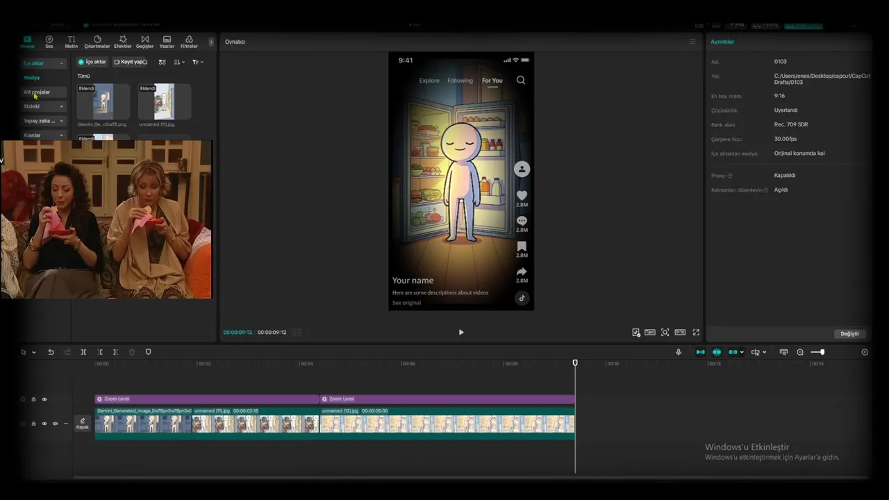Image resolution: width=889 pixels, height=500 pixels.
Task: Select the Gemini_Ge...n5w78.png media thumbnail
Action: [x=103, y=102]
